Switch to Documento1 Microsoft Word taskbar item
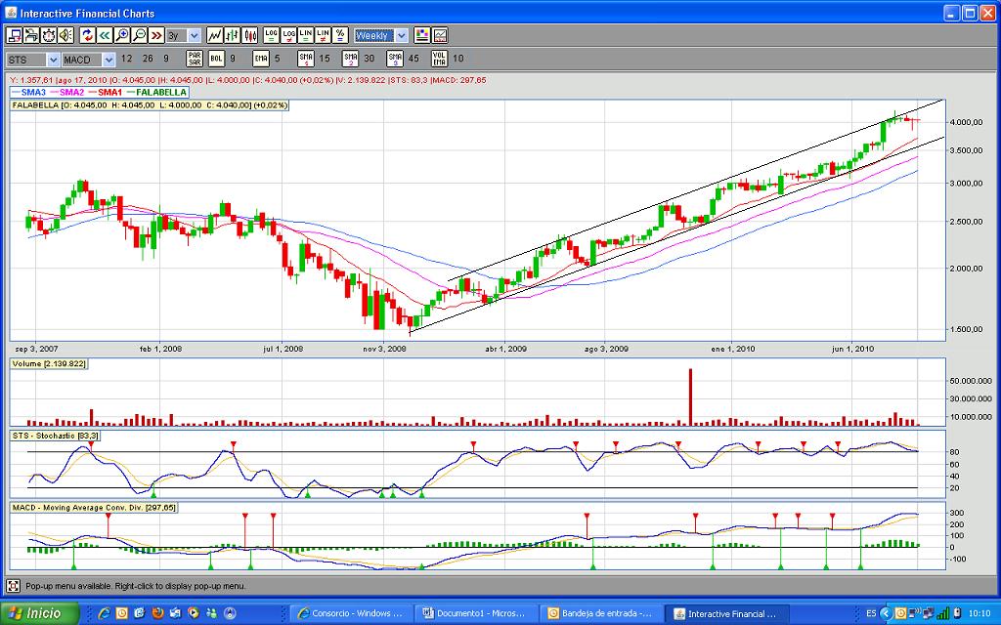Image resolution: width=1001 pixels, height=625 pixels. (x=478, y=613)
